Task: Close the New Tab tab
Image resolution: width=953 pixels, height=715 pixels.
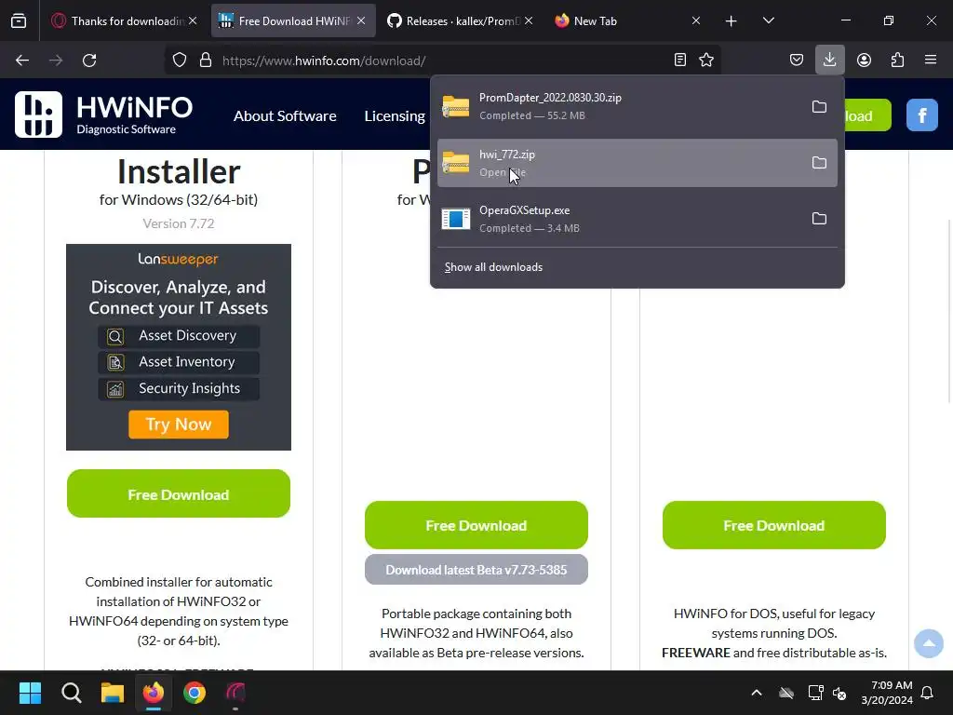Action: 696,20
